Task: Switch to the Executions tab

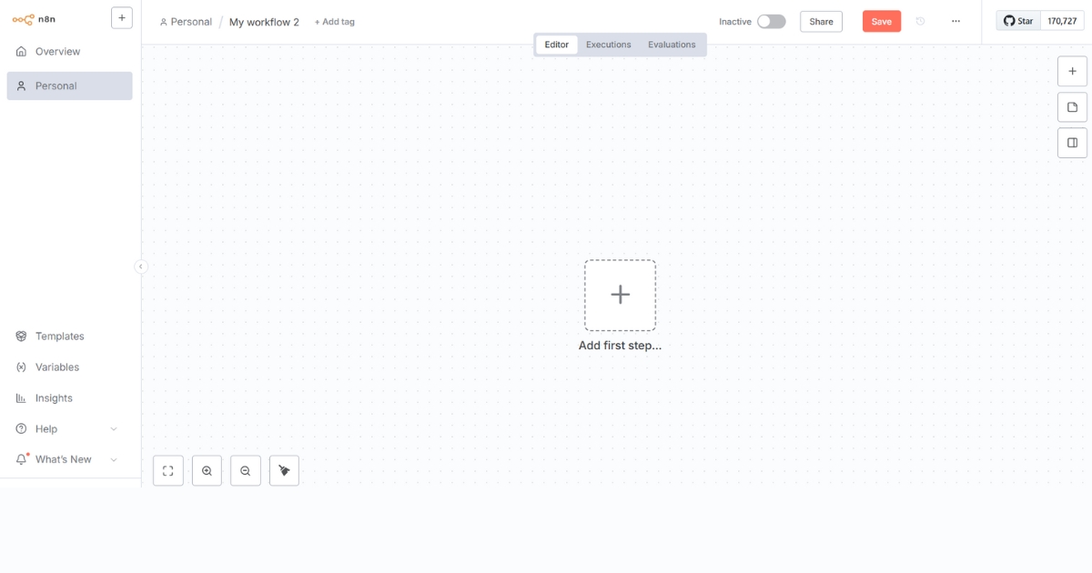Action: [x=608, y=45]
